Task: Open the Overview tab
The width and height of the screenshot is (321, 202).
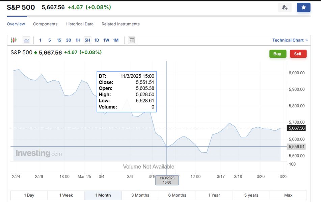Action: coord(16,24)
